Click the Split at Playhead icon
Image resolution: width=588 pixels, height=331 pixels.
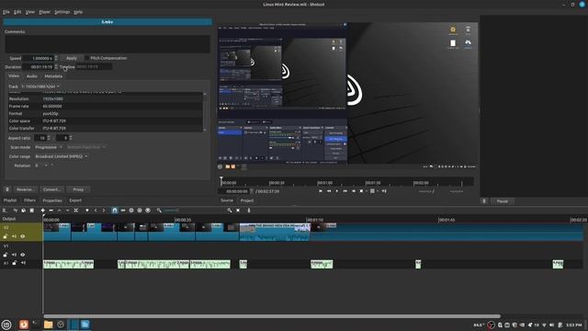coord(75,211)
